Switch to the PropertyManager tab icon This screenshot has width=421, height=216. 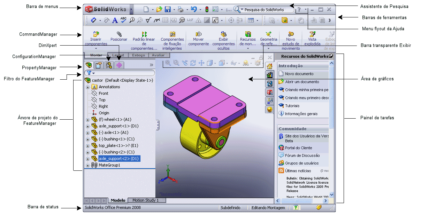click(99, 65)
